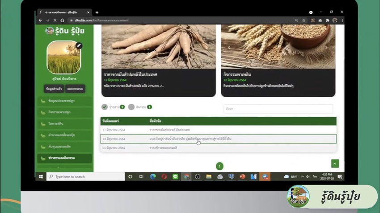Click the taskbar clock showing 4:20 PM
This screenshot has width=380, height=213.
point(327,176)
